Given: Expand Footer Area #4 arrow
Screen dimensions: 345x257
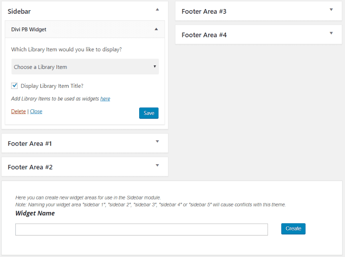Looking at the screenshot, I should (331, 33).
